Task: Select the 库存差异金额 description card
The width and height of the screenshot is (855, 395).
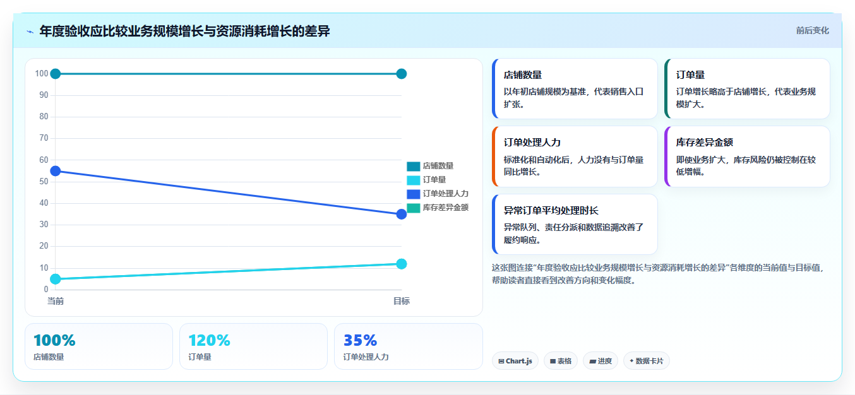Action: pos(747,156)
